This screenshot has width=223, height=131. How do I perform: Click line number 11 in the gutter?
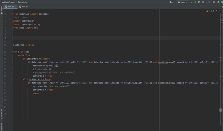[5, 45]
